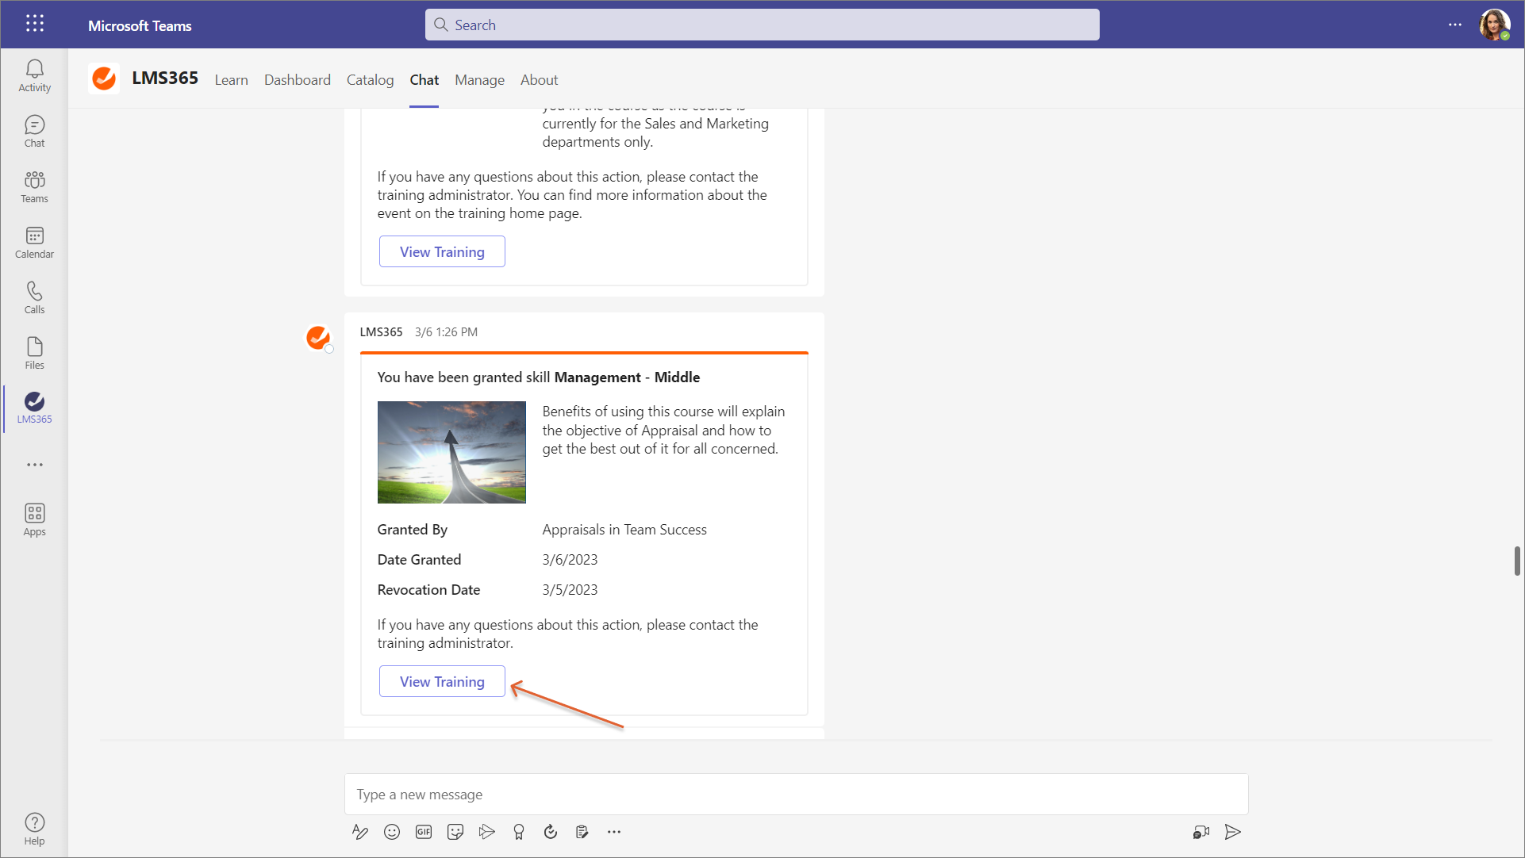Switch to the Catalog tab
Image resolution: width=1525 pixels, height=858 pixels.
tap(370, 80)
